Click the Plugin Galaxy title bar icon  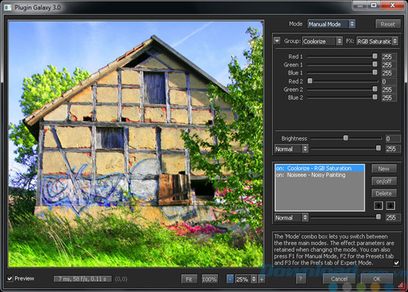click(7, 6)
